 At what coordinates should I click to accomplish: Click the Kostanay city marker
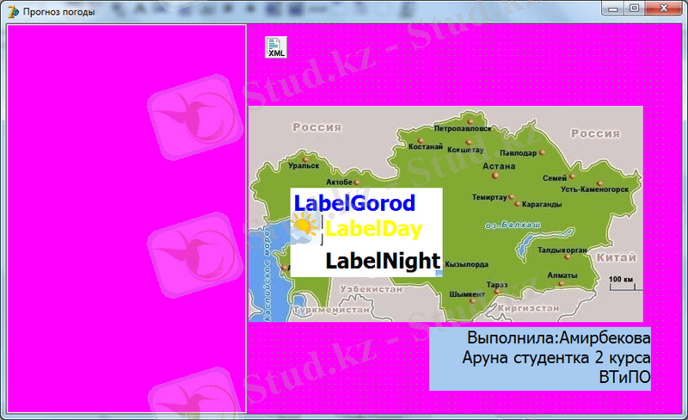pyautogui.click(x=421, y=140)
